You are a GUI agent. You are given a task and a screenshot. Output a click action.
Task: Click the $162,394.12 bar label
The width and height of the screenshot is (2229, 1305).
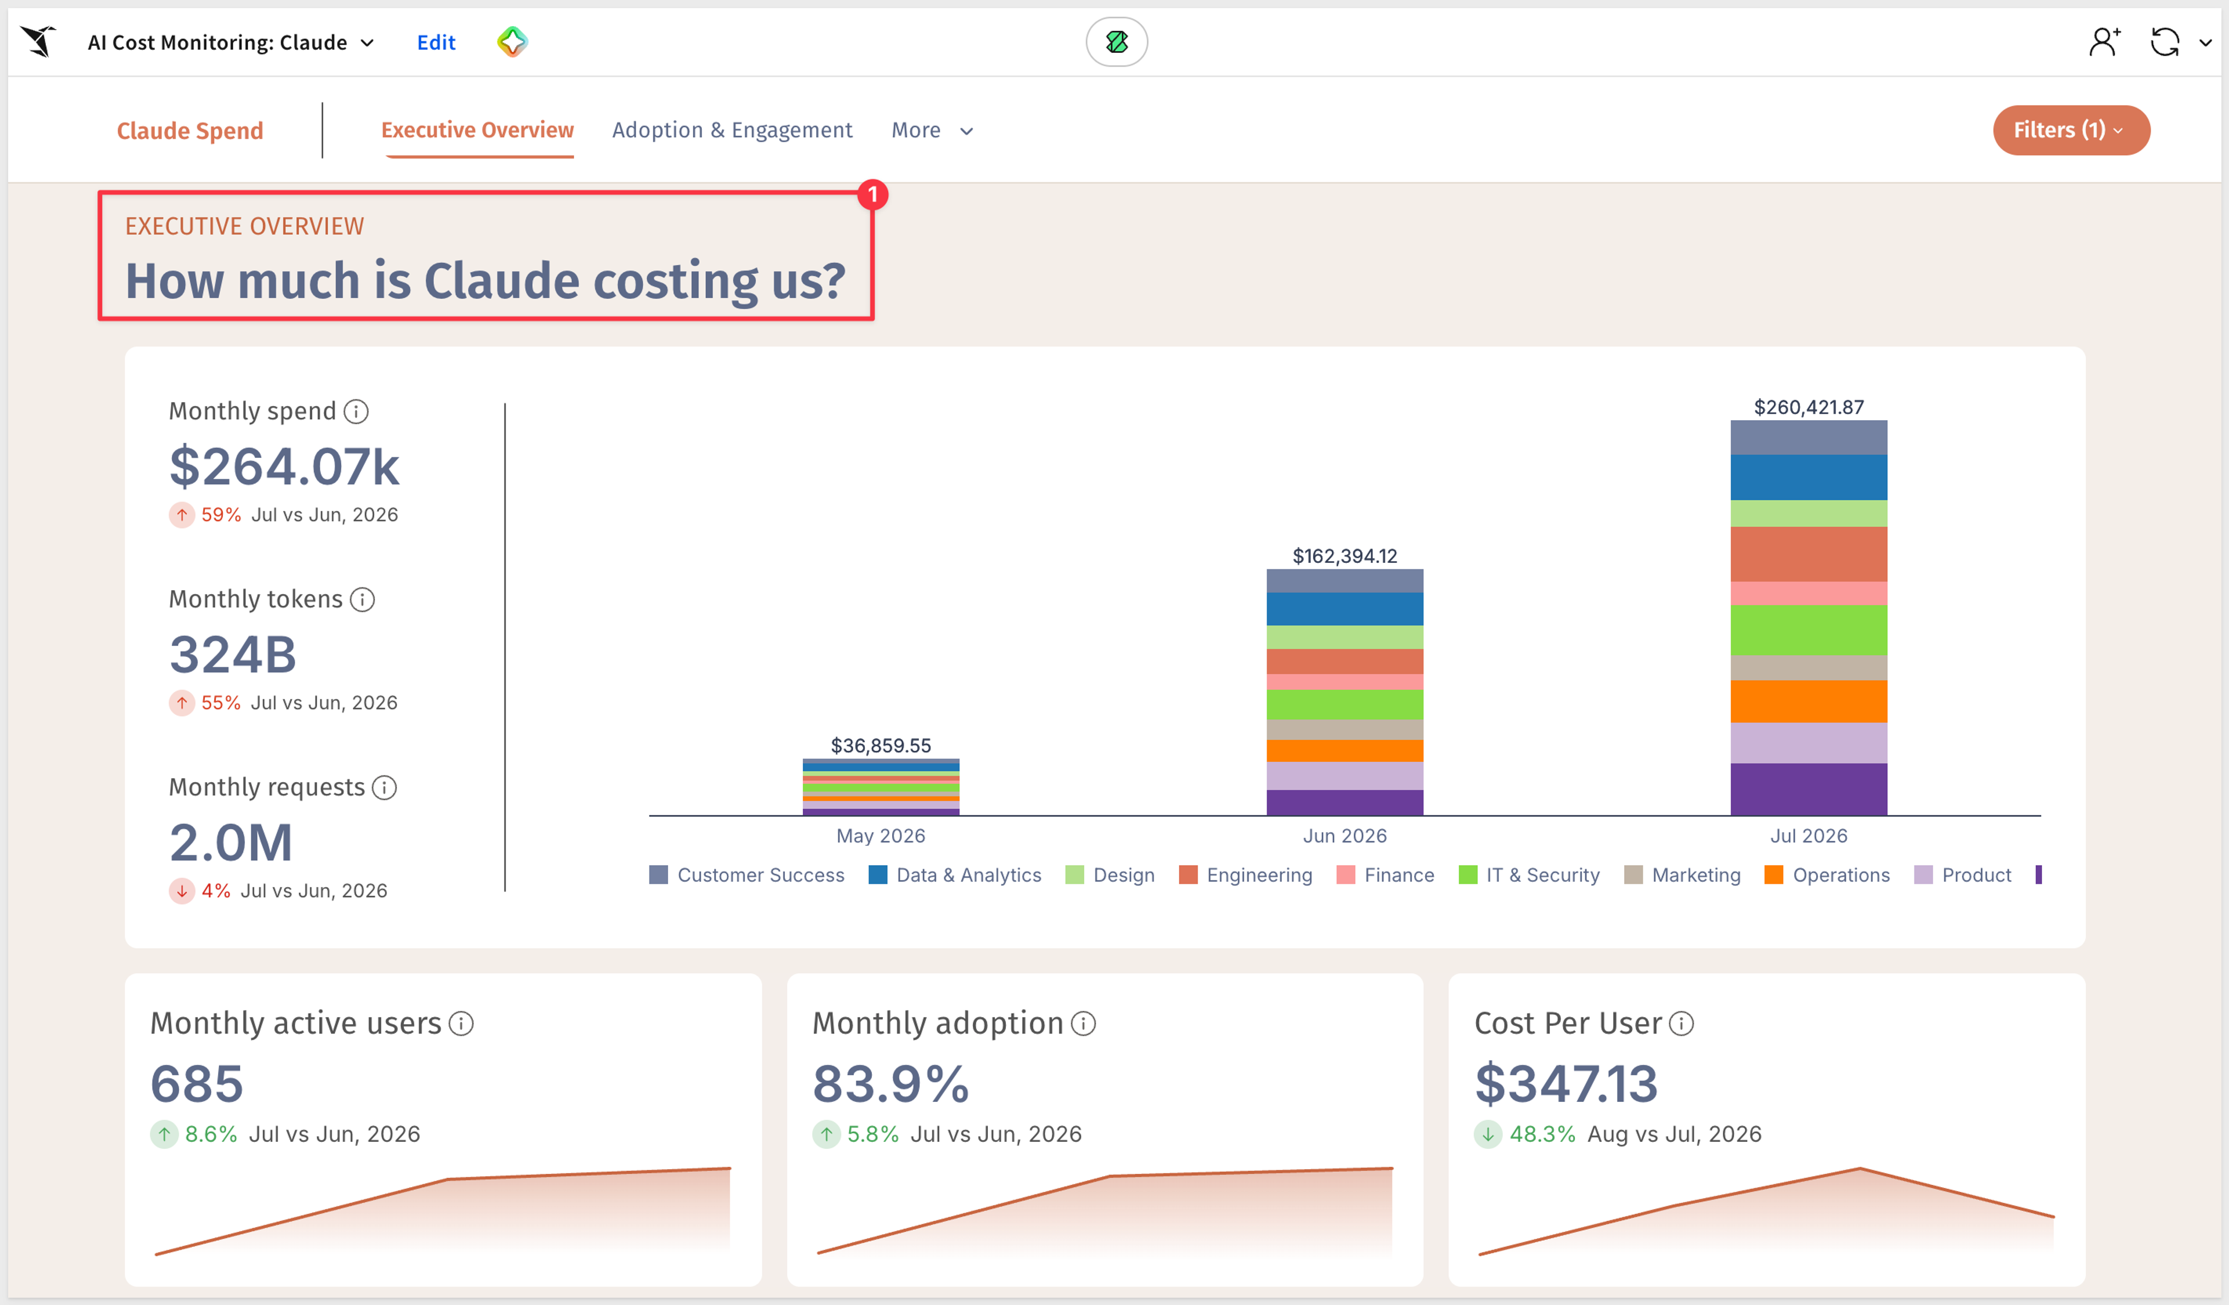[1344, 556]
